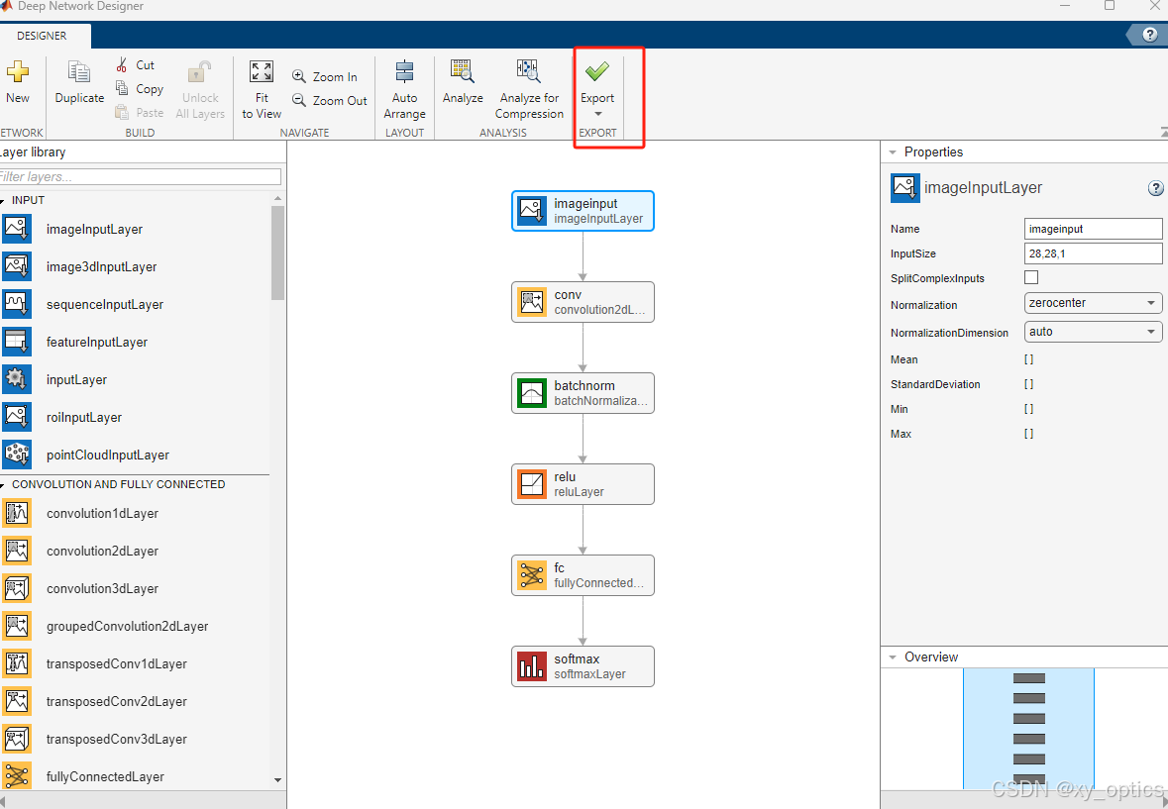Viewport: 1168px width, 809px height.
Task: Select the conv convolution2d node
Action: pyautogui.click(x=583, y=302)
